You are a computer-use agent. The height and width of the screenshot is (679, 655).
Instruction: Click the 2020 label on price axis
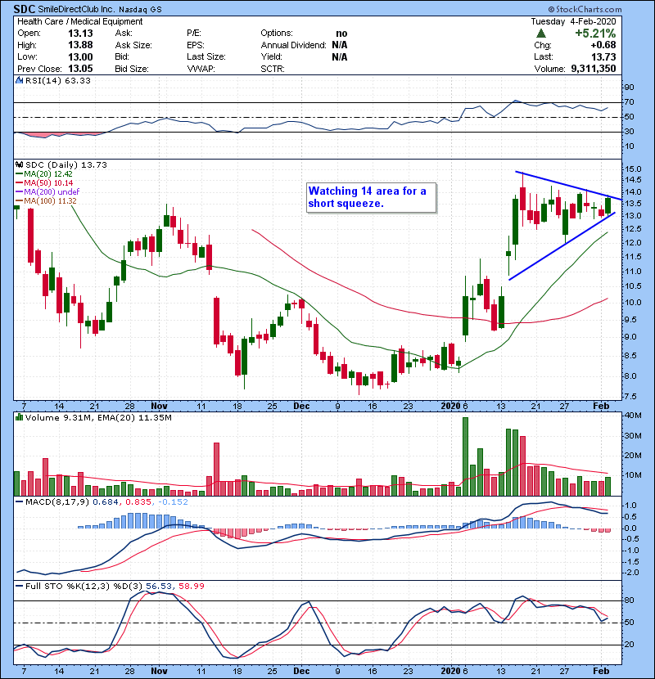(x=450, y=406)
